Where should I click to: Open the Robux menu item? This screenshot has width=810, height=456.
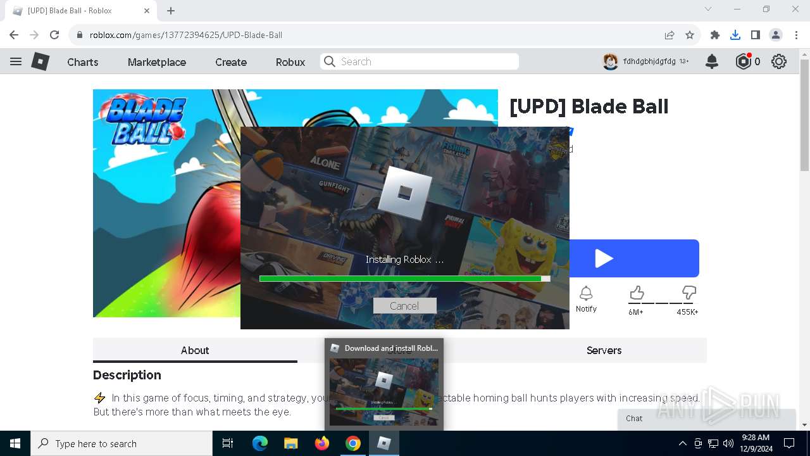tap(290, 62)
